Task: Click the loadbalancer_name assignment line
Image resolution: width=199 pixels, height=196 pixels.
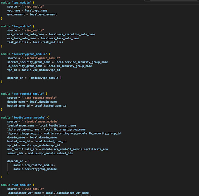Action: (x=42, y=125)
